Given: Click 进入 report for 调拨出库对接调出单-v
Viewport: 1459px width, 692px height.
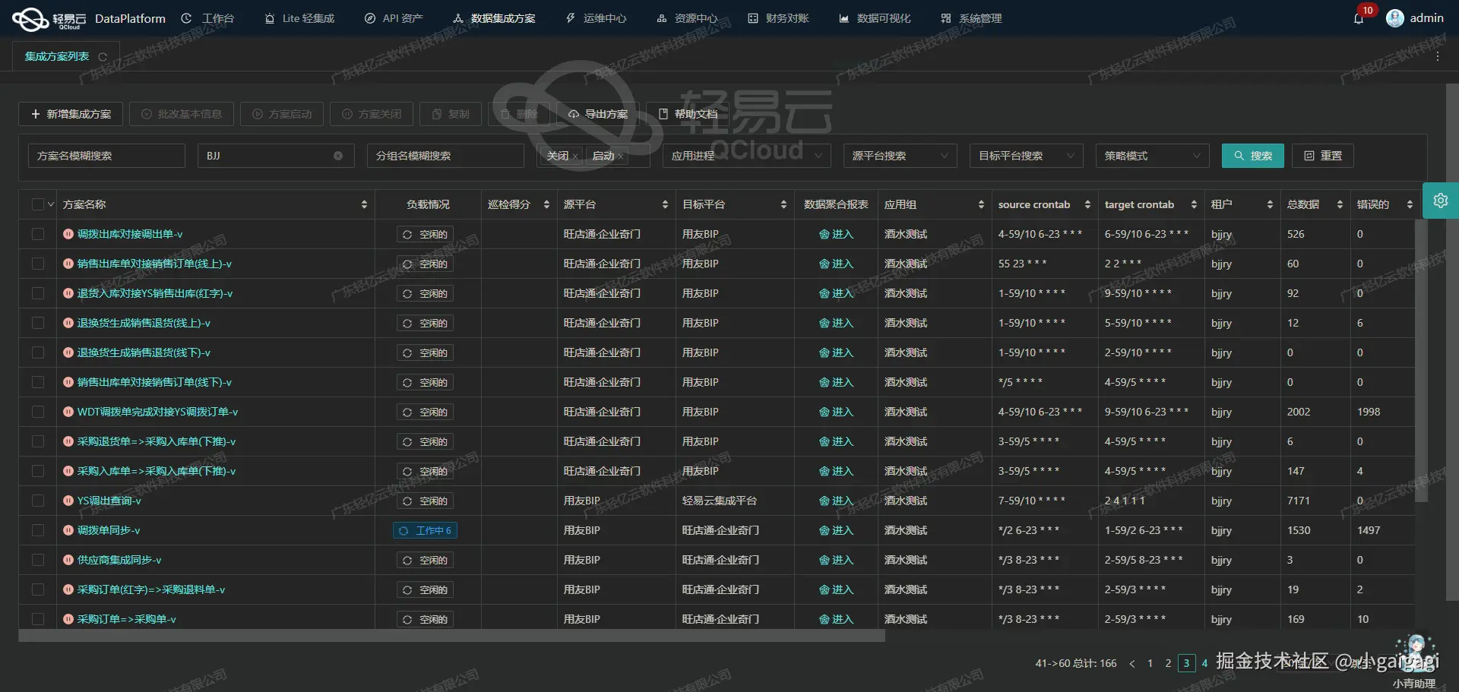Looking at the screenshot, I should point(836,234).
